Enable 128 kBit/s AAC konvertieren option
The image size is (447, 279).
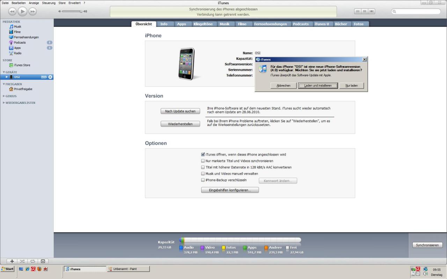203,167
